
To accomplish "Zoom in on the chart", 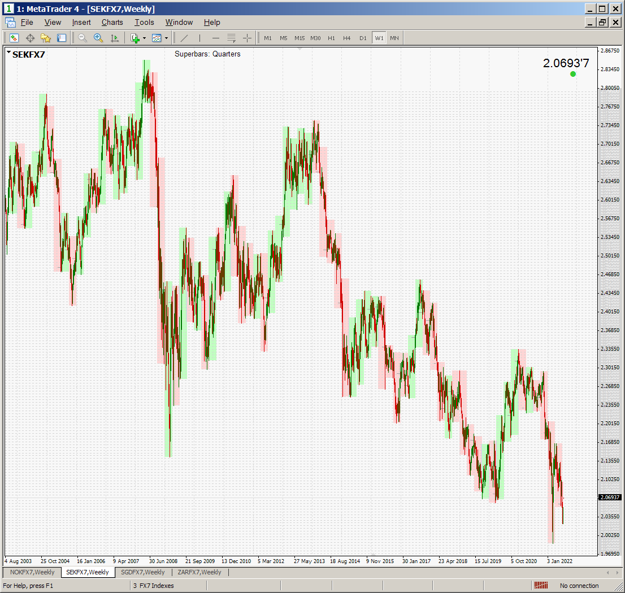I will (98, 38).
